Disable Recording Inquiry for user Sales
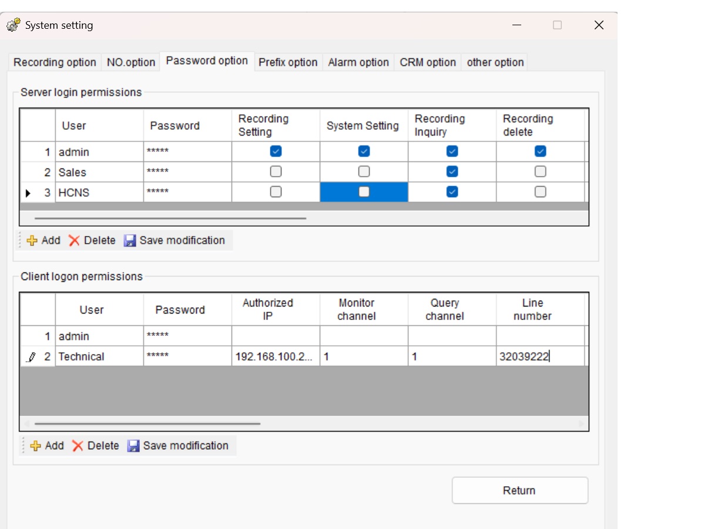701x529 pixels. tap(452, 171)
